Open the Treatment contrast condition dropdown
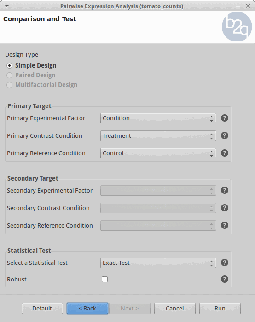The image size is (255, 322). click(x=158, y=135)
